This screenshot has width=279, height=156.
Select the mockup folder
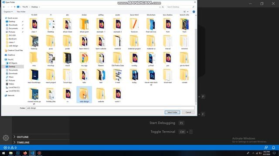point(51,59)
